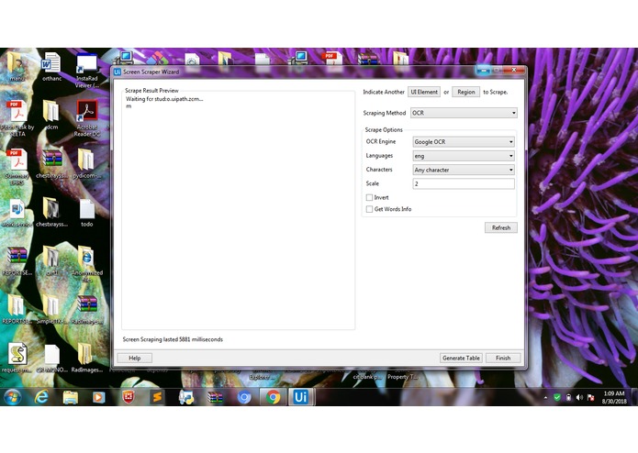
Task: Click inside the Scrape Result Preview text area
Action: [x=239, y=211]
